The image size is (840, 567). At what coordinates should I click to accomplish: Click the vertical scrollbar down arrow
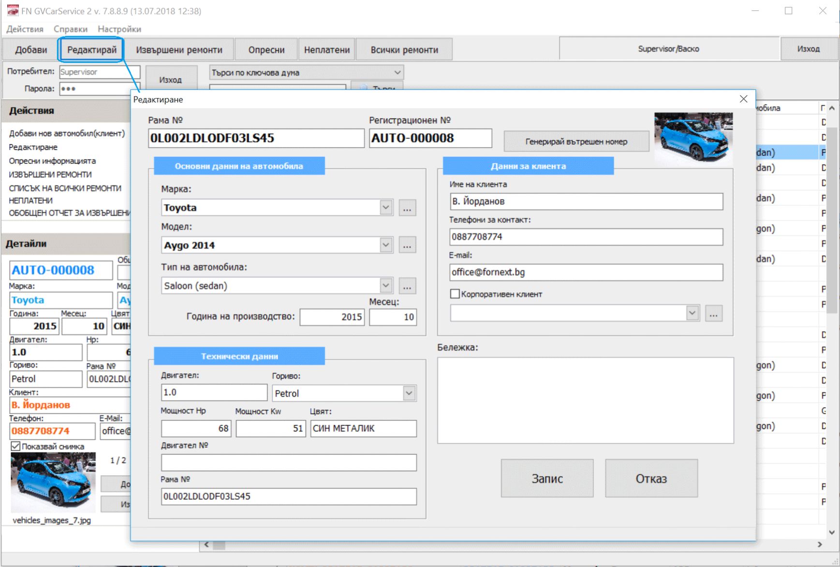tap(832, 532)
